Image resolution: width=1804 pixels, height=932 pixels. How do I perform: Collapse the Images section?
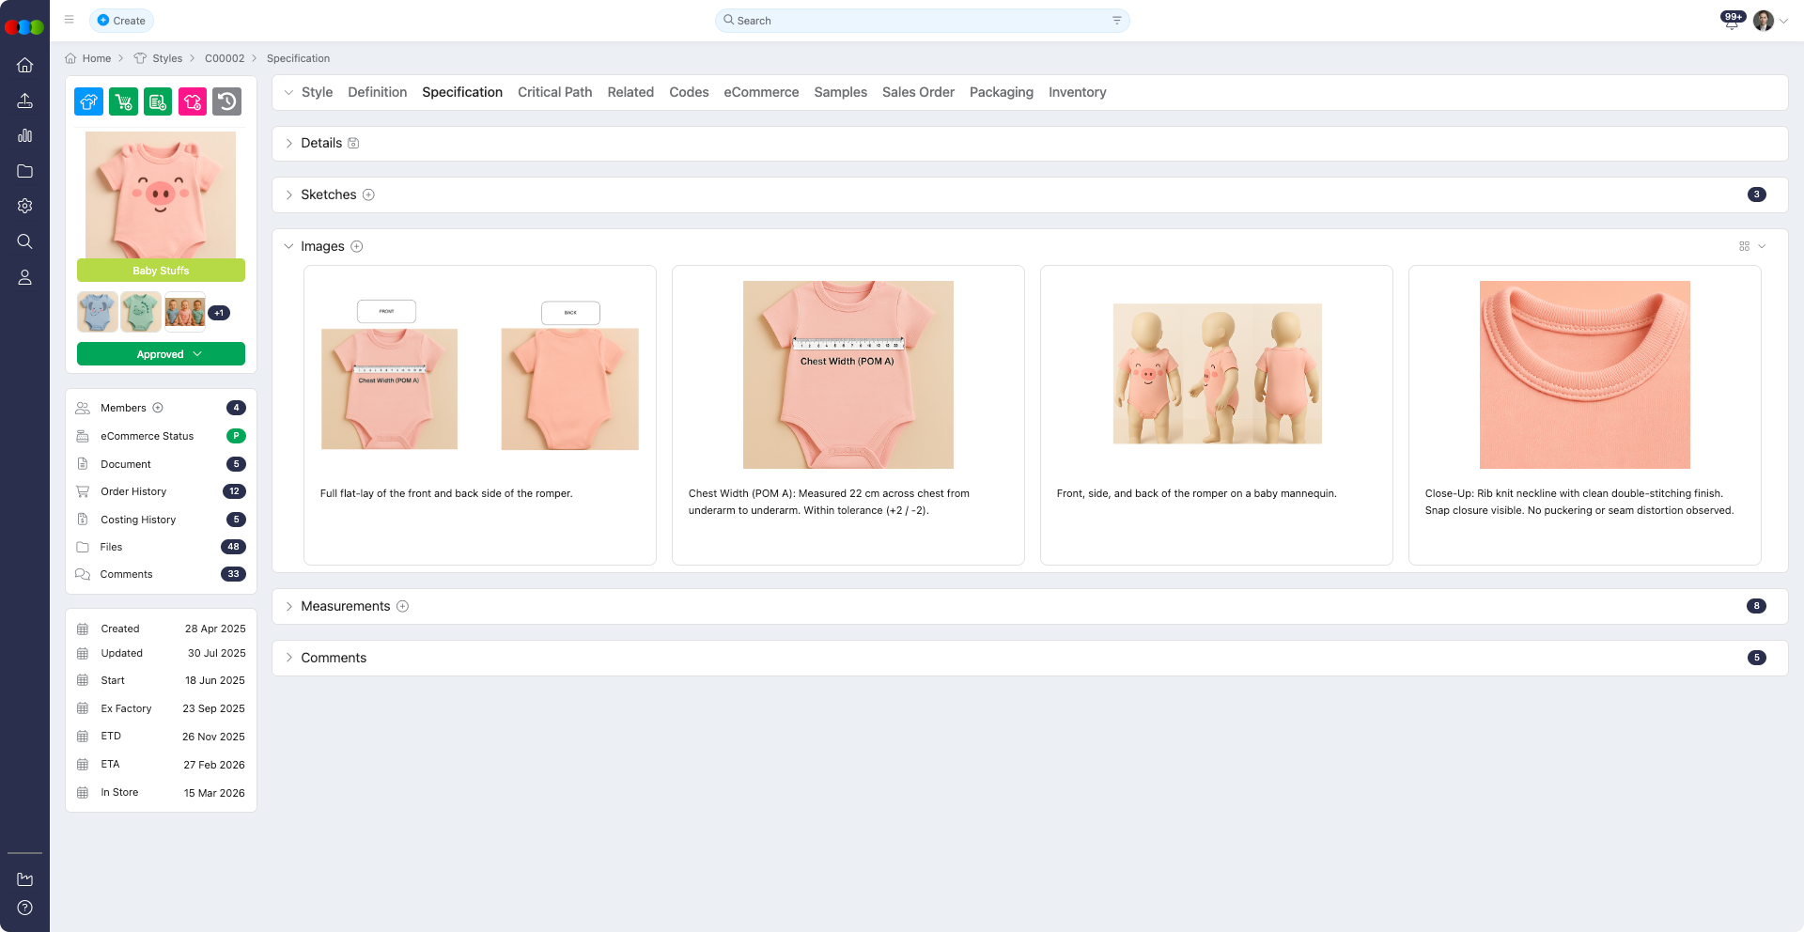[289, 246]
